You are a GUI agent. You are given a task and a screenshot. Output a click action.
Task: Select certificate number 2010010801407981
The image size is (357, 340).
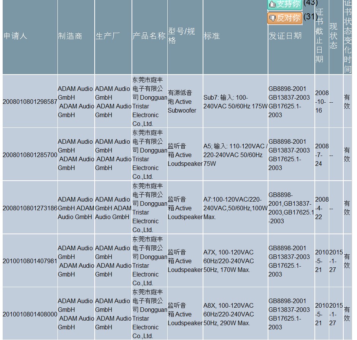(30, 261)
